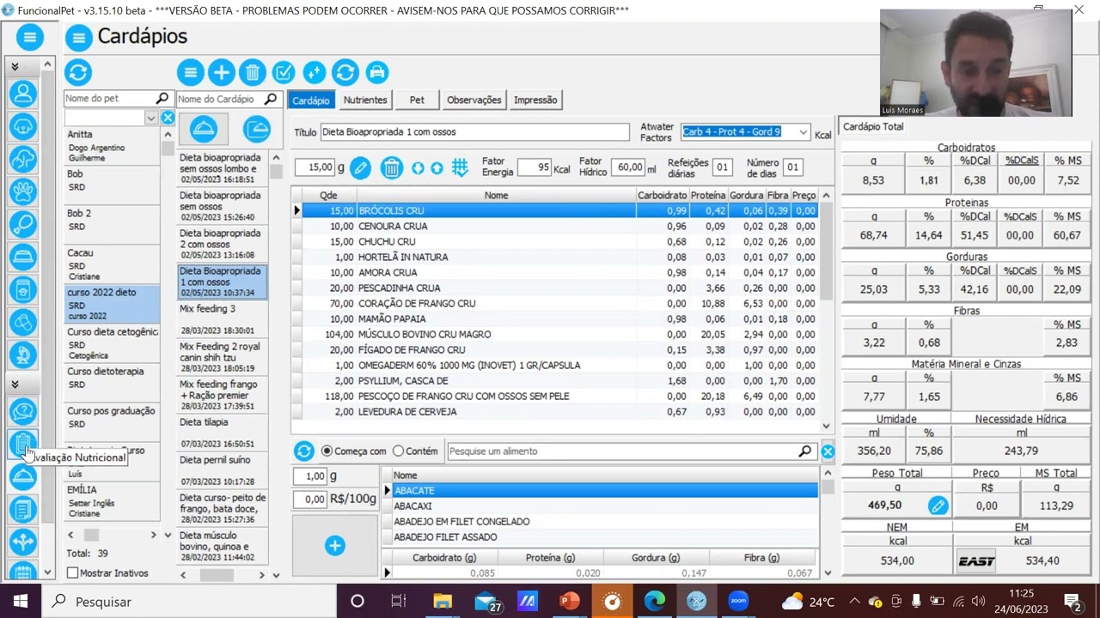1100x618 pixels.
Task: Open the dropdown filter below the pet name search
Action: [151, 118]
